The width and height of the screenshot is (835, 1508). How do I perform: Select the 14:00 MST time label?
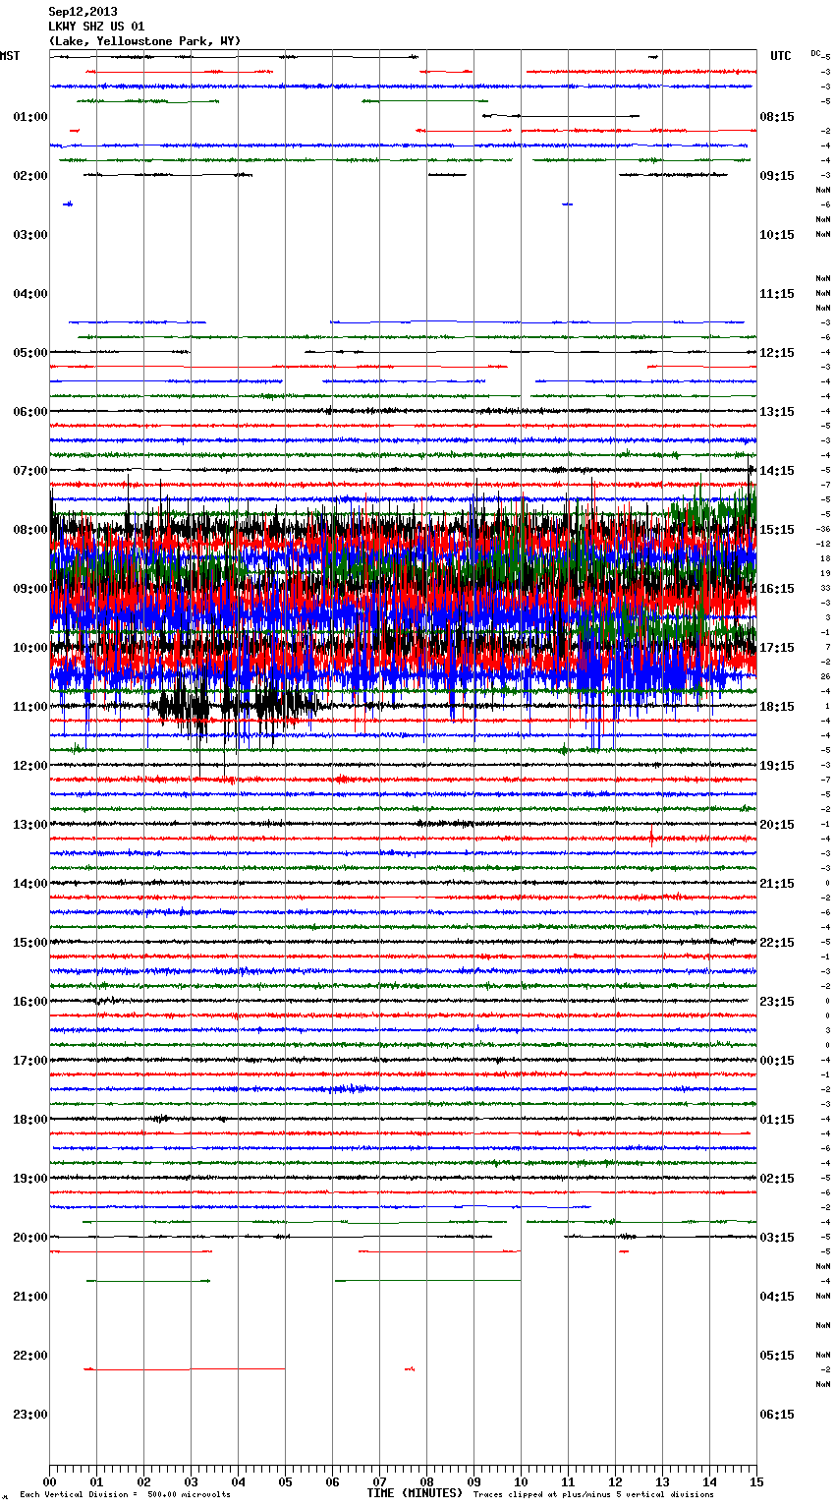coord(30,884)
